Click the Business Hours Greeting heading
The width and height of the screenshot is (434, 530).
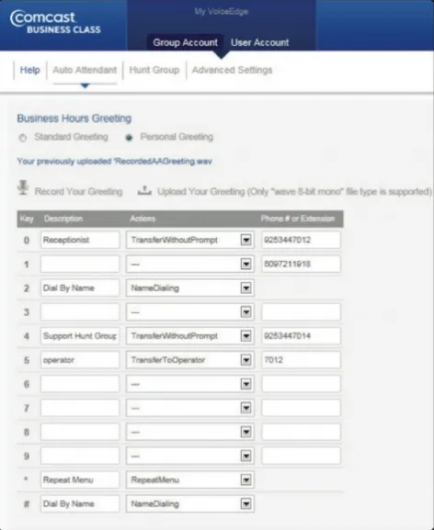coord(74,118)
